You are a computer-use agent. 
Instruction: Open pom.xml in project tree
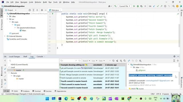[x=15, y=33]
